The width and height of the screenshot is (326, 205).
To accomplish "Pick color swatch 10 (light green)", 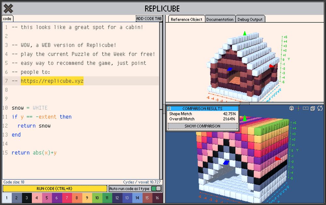I will click(x=97, y=198).
